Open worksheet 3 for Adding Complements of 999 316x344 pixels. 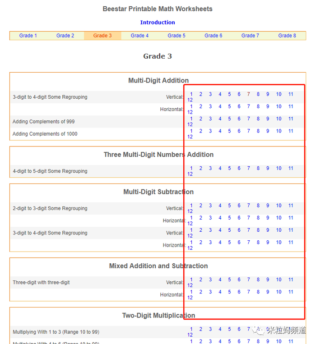tap(210, 119)
